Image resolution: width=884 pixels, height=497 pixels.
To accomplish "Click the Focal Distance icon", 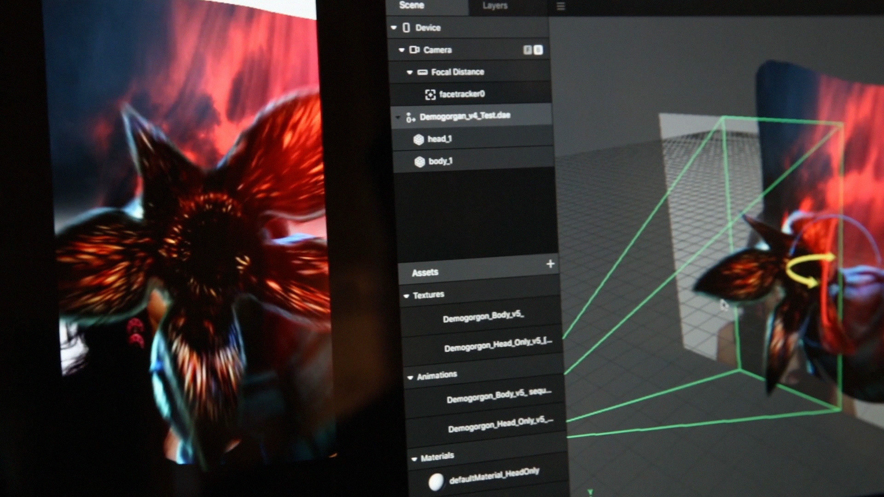I will click(422, 72).
